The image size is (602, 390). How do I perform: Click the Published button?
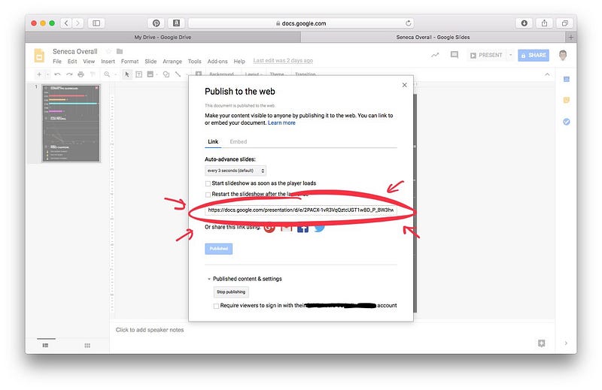[x=218, y=249]
